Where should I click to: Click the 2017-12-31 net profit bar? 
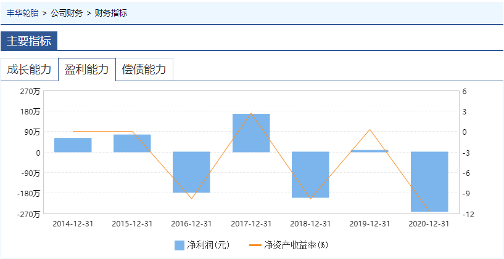coord(251,133)
